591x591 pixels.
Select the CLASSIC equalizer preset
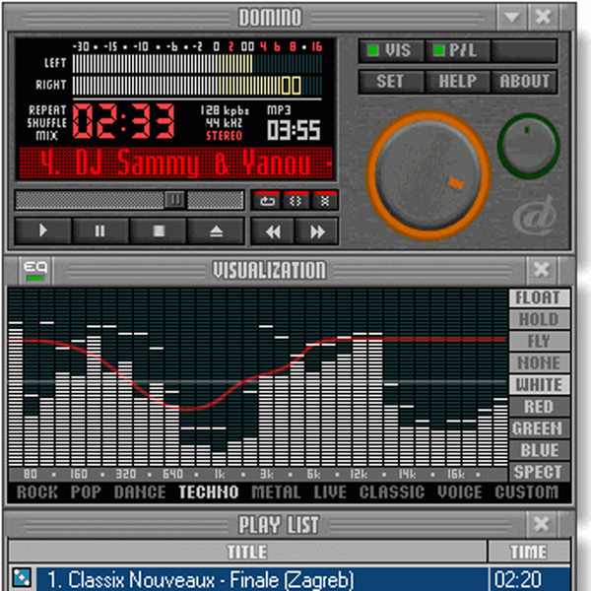(392, 492)
